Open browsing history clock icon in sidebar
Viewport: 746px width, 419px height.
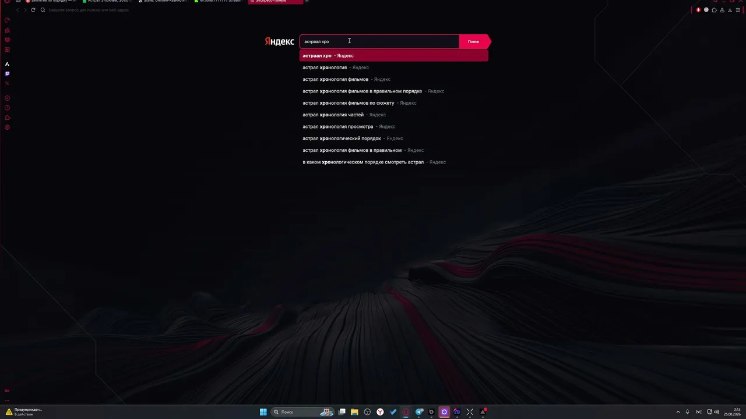(7, 108)
